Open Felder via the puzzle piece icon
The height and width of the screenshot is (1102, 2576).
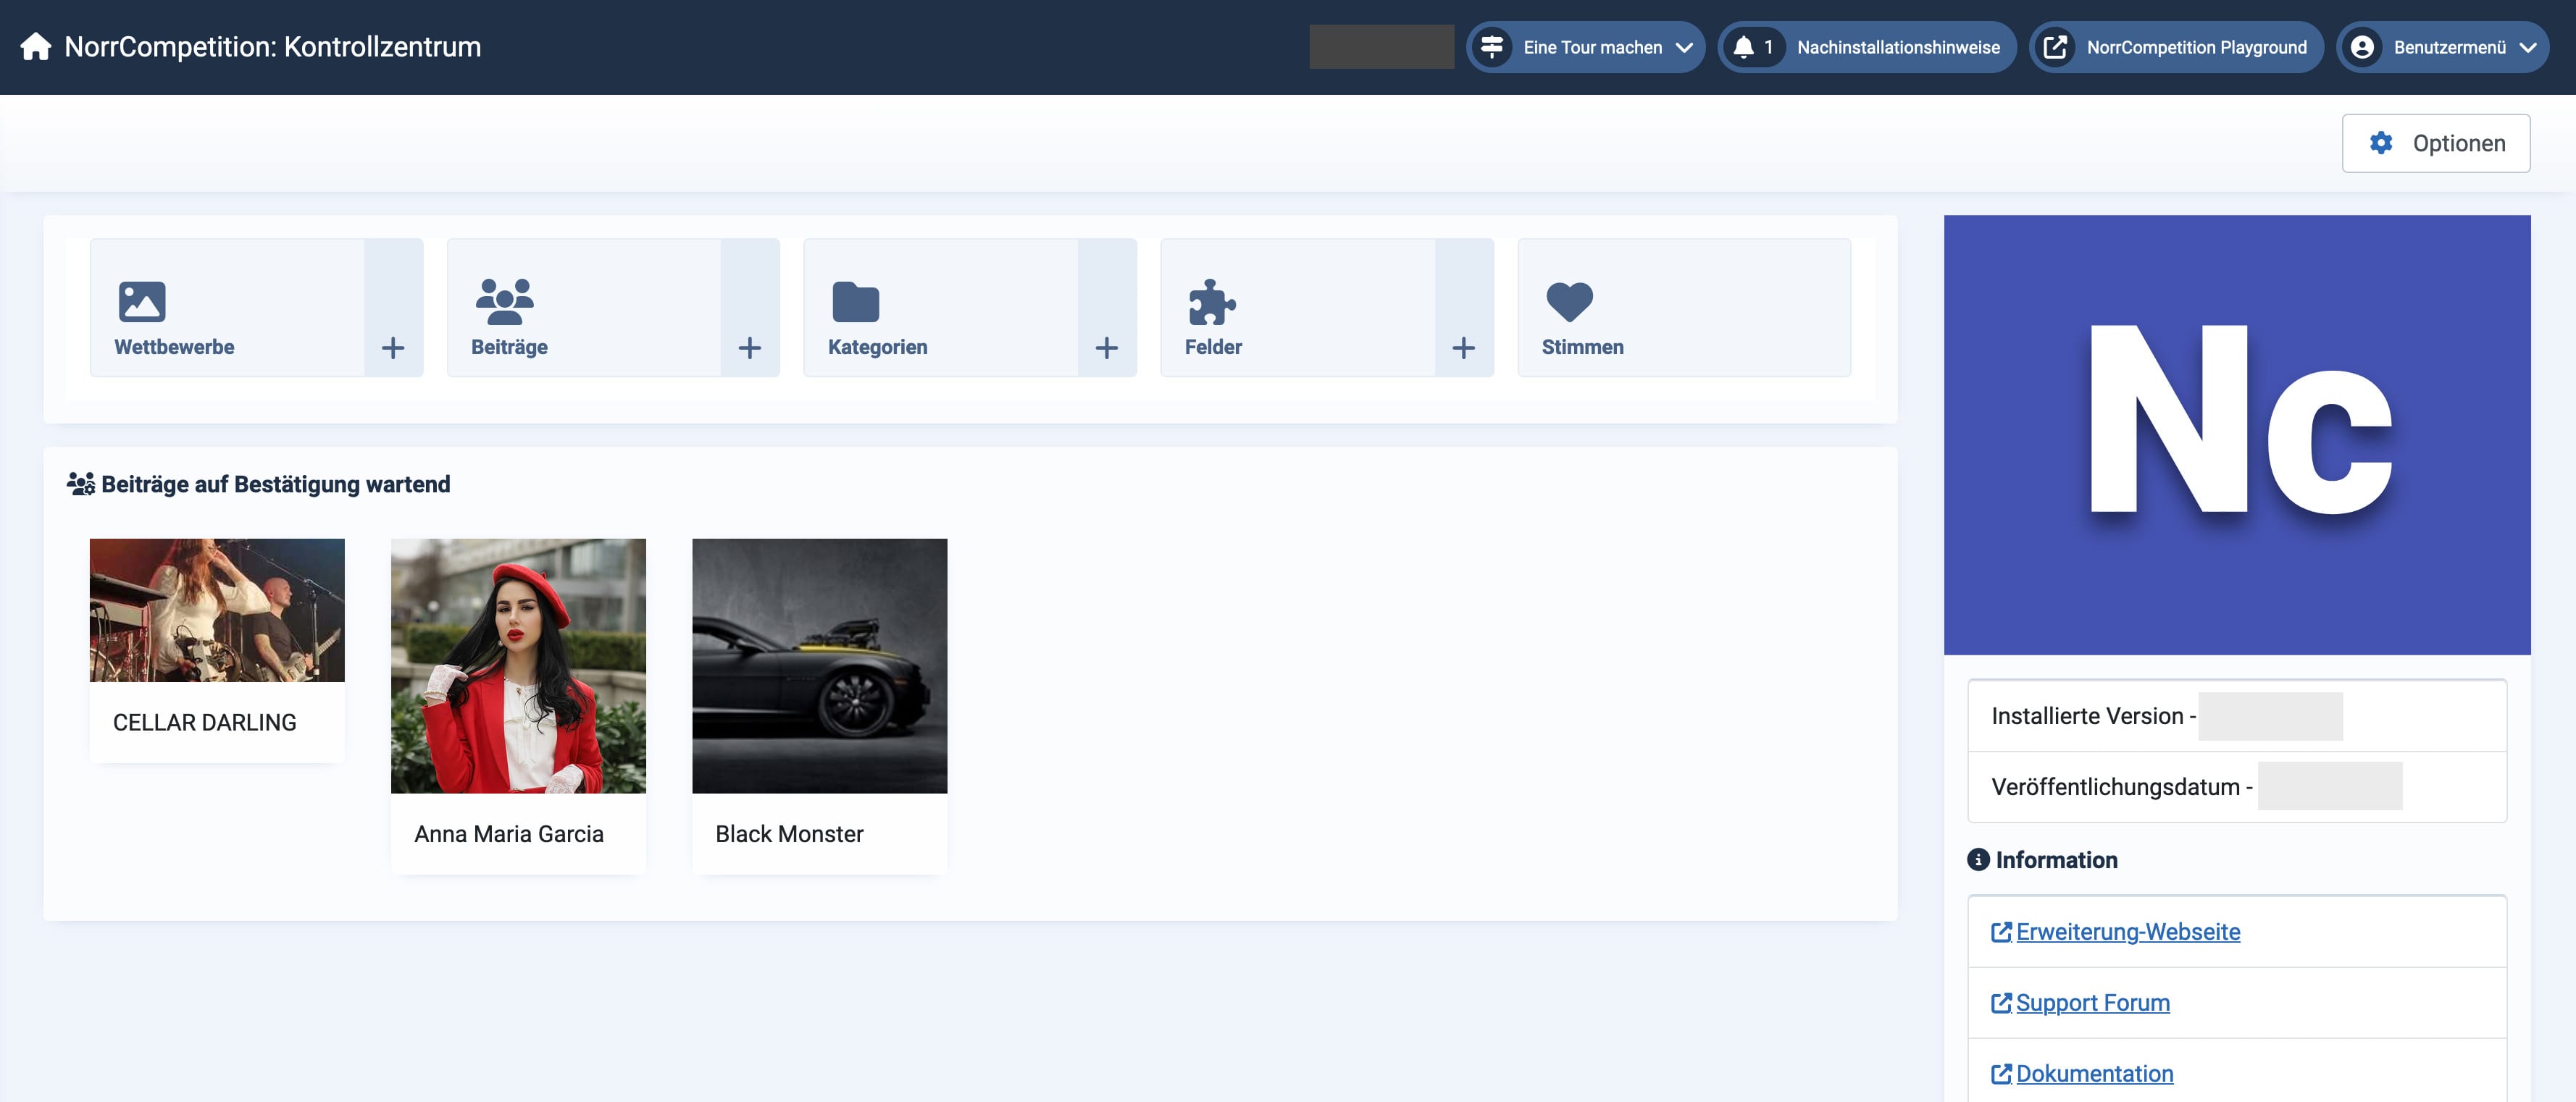click(x=1212, y=300)
